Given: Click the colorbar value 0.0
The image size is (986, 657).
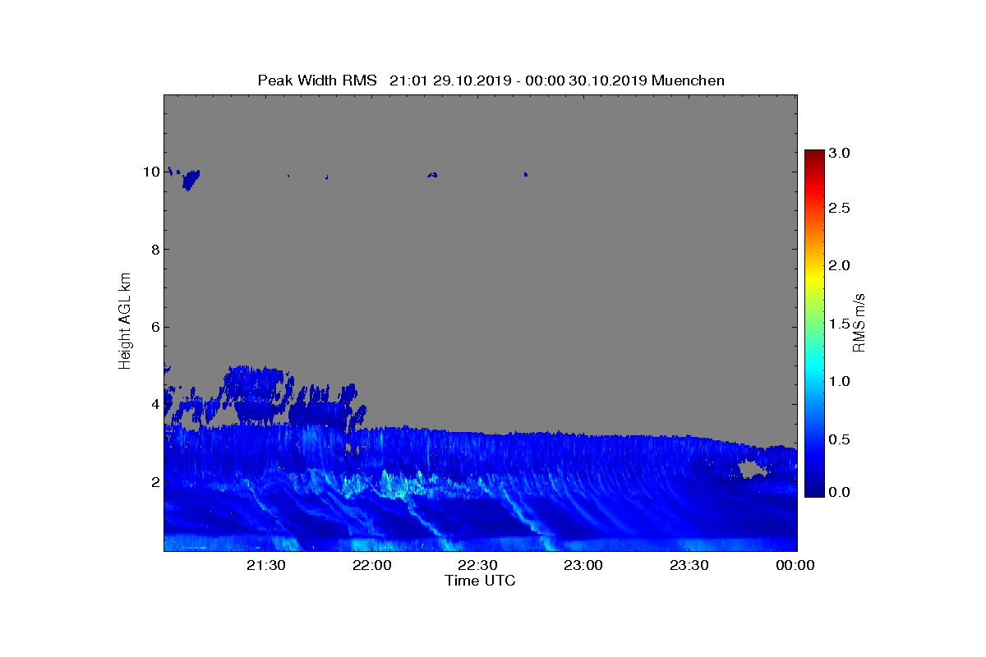Looking at the screenshot, I should 839,491.
